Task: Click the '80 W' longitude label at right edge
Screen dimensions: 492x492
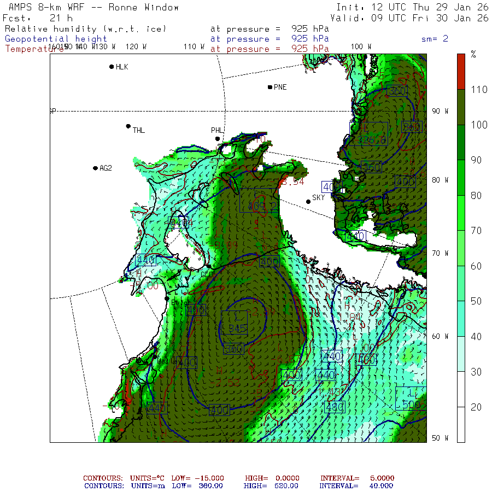Action: click(x=440, y=180)
